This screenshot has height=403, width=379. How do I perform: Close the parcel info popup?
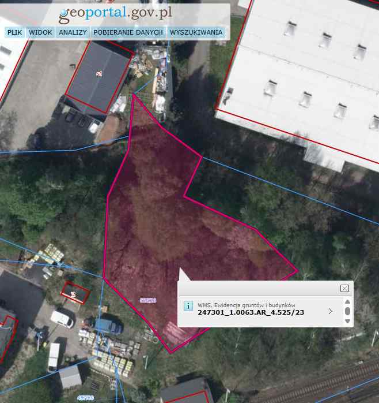pos(344,288)
